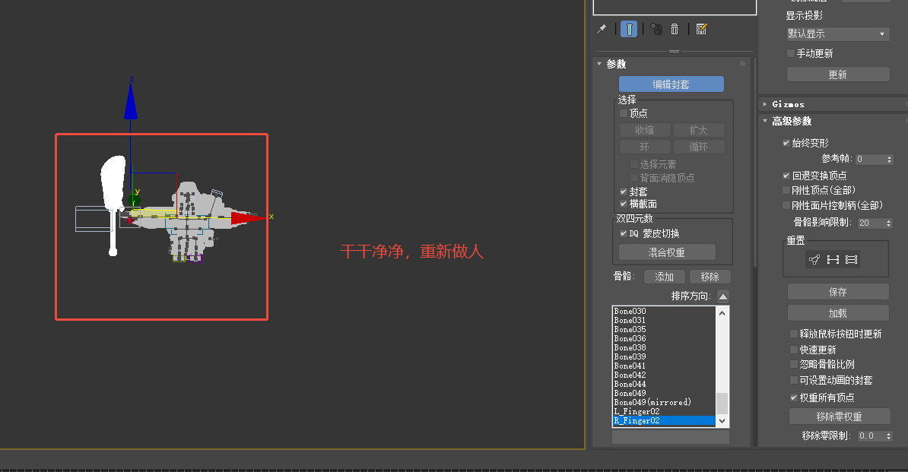The height and width of the screenshot is (472, 908).
Task: Select Bone049(mirrored) in the bone list
Action: coord(664,403)
